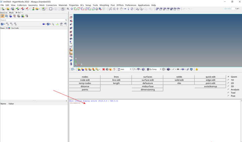Click in the model browser Search field
Screen dimensions: 242x142
click(x=32, y=20)
